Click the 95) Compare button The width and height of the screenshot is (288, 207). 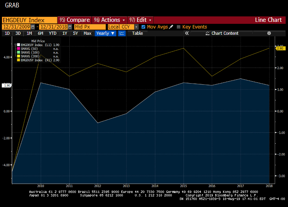click(75, 20)
